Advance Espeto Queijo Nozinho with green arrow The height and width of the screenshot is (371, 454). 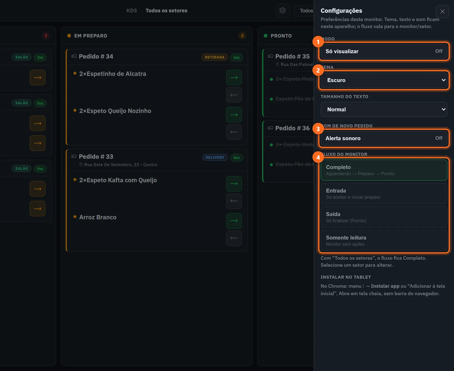(234, 115)
